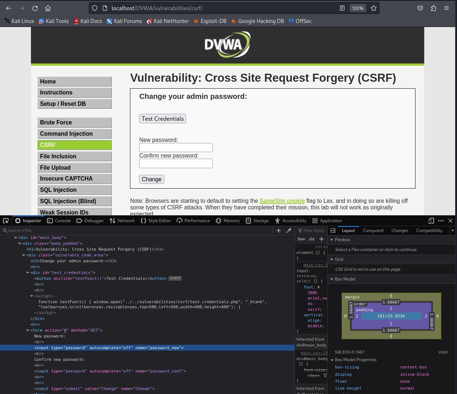Open Responsive Design Mode icon
Screen dimensions: 457x394
431,221
